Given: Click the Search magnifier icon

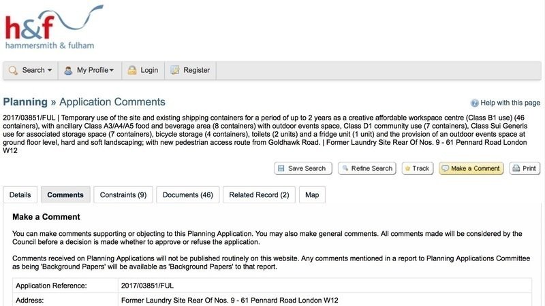Looking at the screenshot, I should [14, 70].
